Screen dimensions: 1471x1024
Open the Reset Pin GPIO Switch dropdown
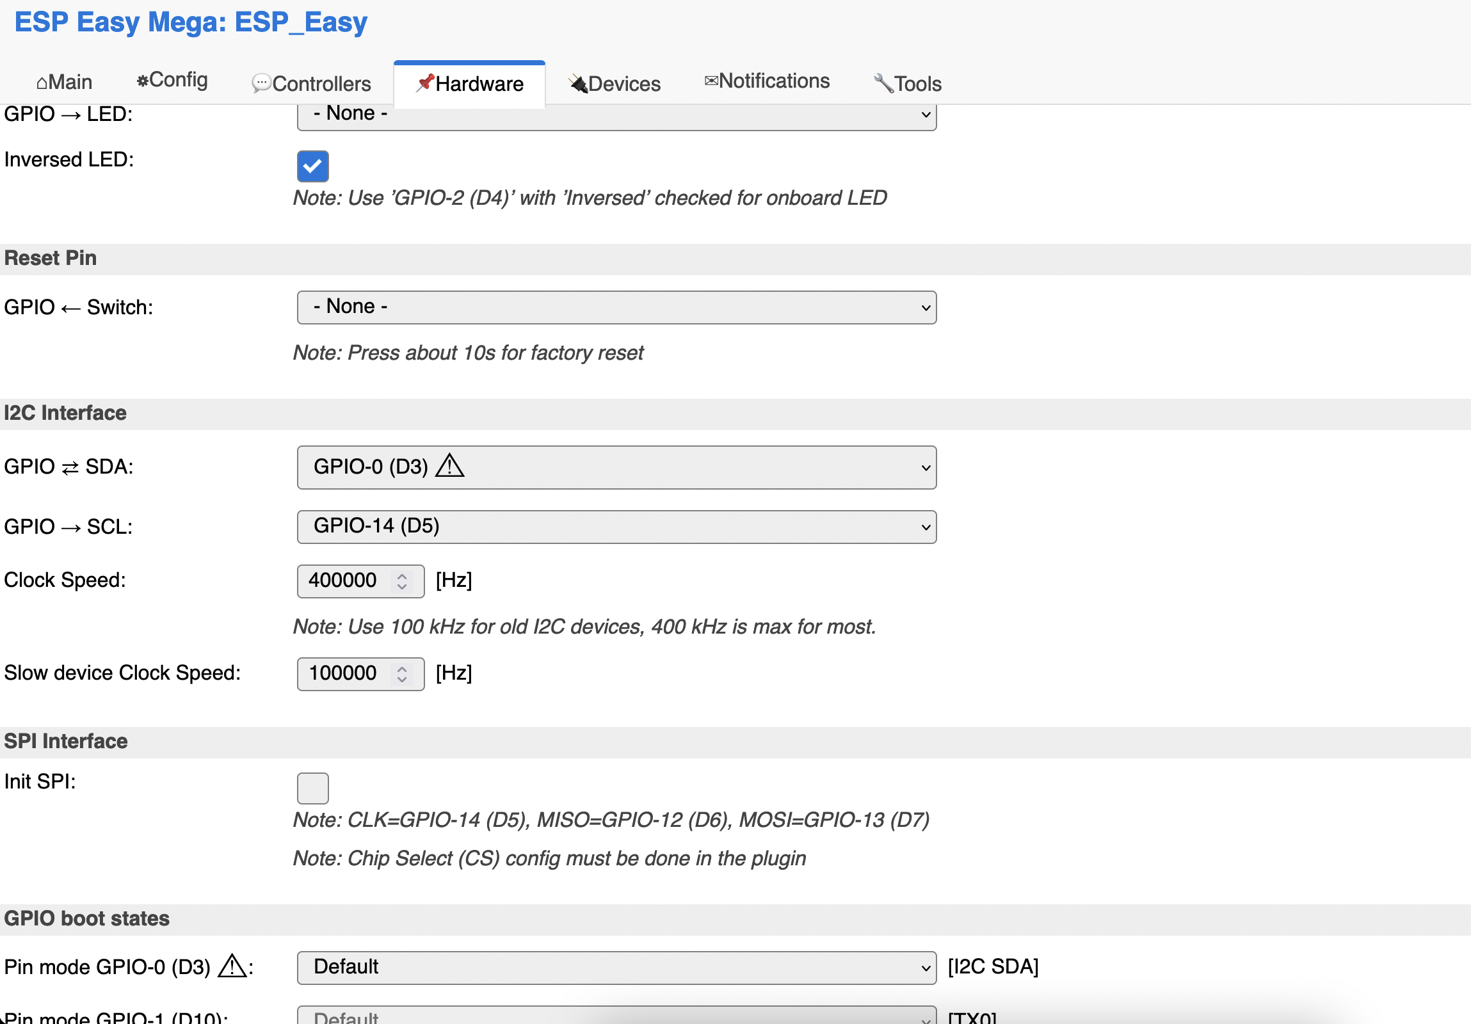[x=616, y=307]
